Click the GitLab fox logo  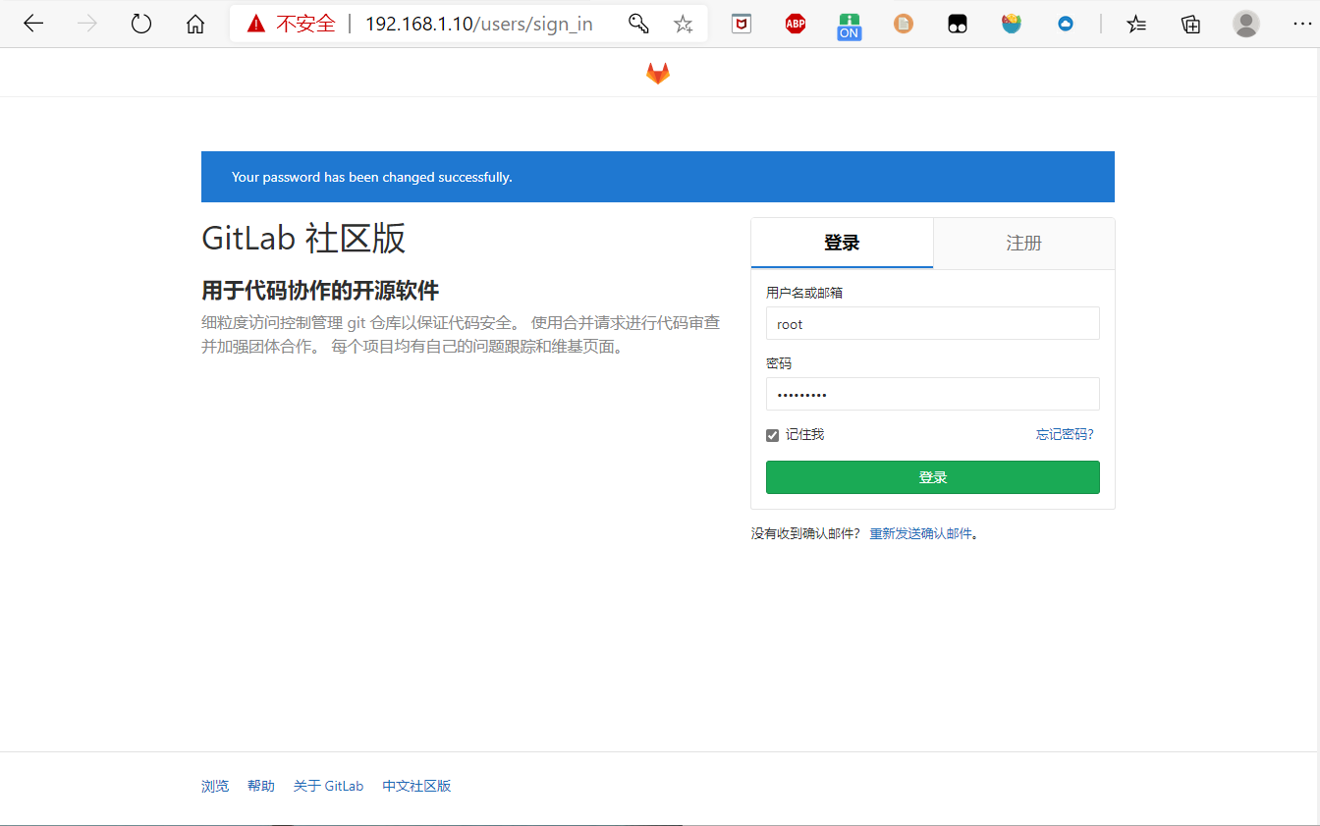[x=658, y=72]
